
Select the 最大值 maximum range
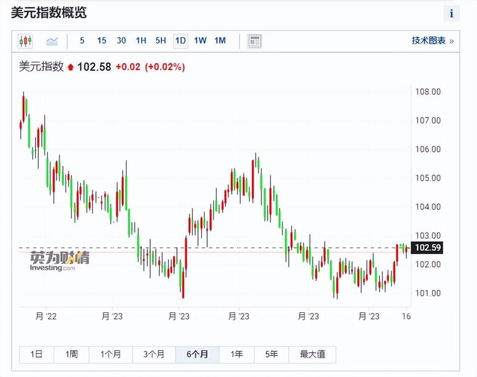point(312,355)
